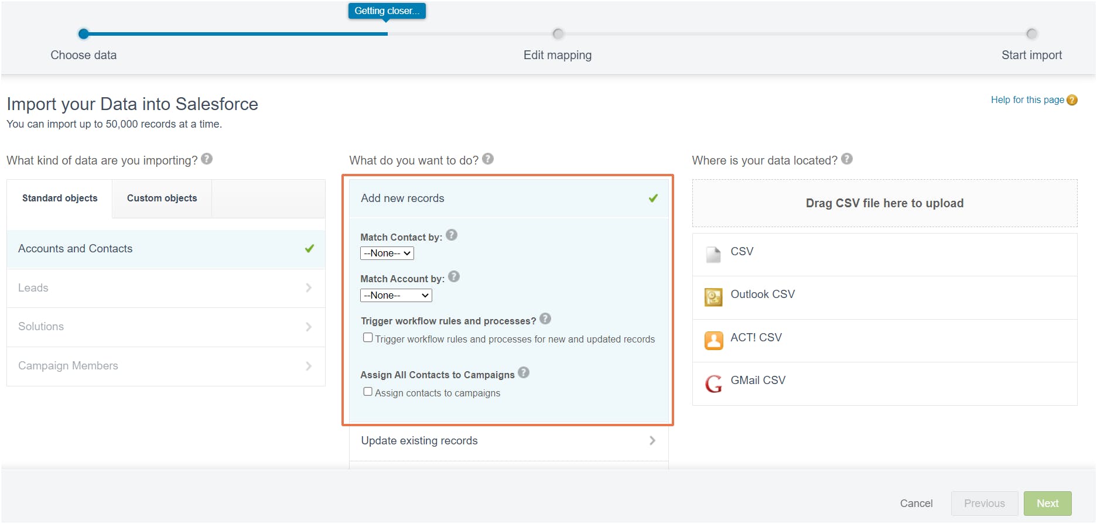Click the Edit mapping progress step marker
The image size is (1097, 524).
point(558,34)
